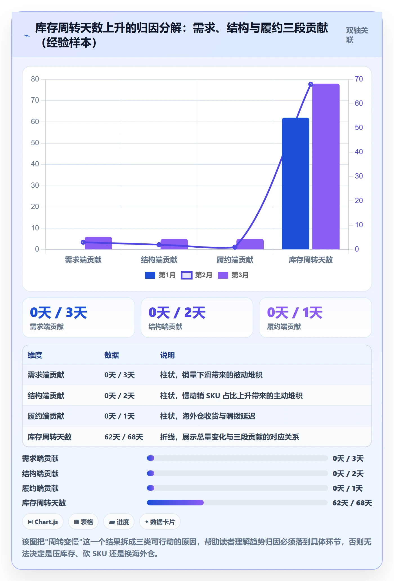The height and width of the screenshot is (581, 394).
Task: Click the purple bar above 履约端贡献
Action: [250, 244]
